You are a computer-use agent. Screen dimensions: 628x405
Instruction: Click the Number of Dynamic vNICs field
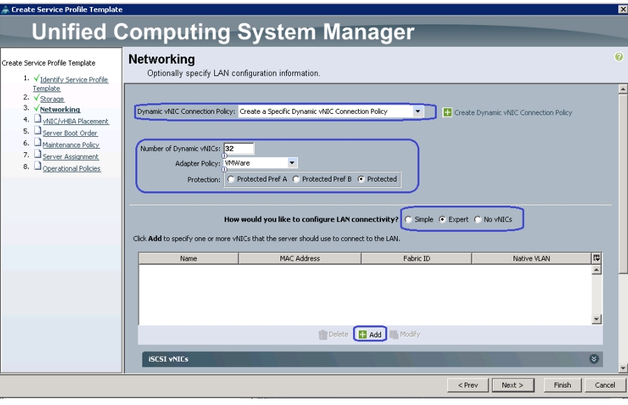pyautogui.click(x=239, y=148)
